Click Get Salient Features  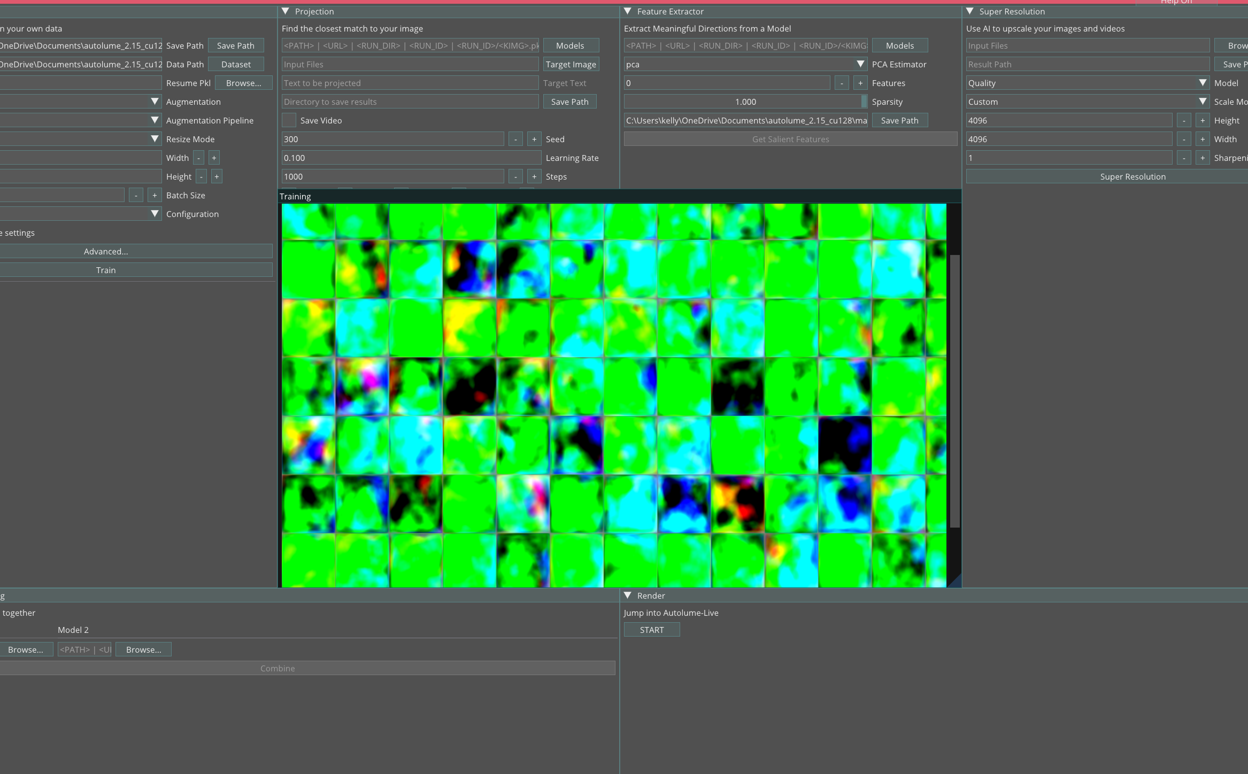click(x=790, y=138)
